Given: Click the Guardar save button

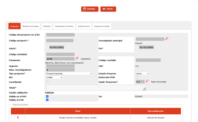Looking at the screenshot, I should coord(90,9).
